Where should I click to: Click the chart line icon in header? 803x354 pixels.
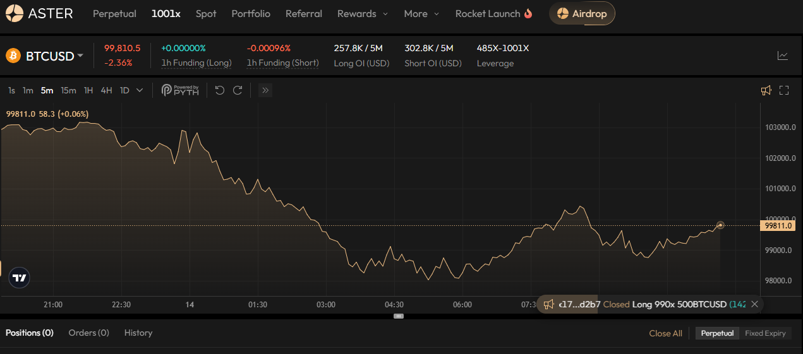click(782, 56)
